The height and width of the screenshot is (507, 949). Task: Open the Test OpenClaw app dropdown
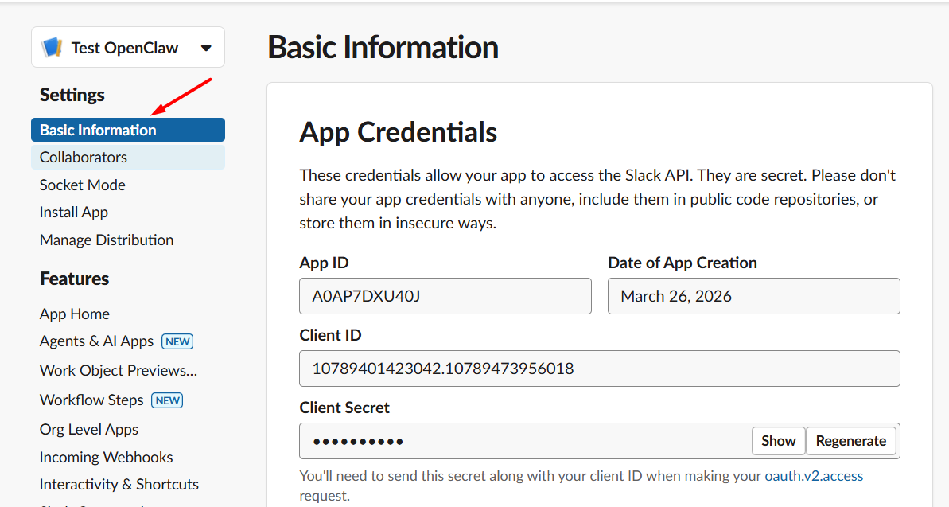pyautogui.click(x=206, y=48)
